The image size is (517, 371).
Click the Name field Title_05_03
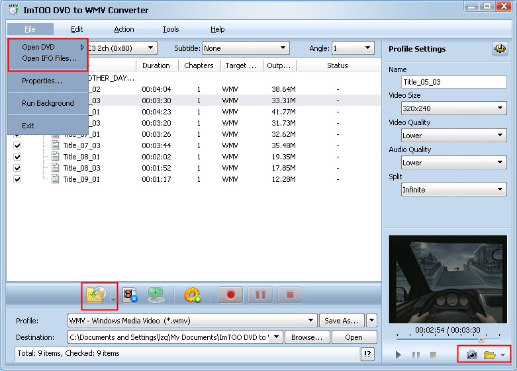click(x=453, y=82)
